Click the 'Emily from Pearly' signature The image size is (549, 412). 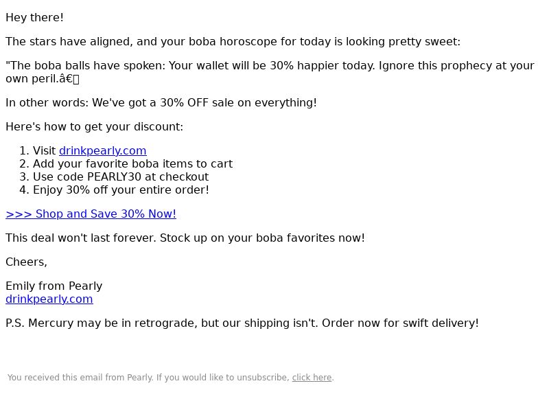point(54,286)
